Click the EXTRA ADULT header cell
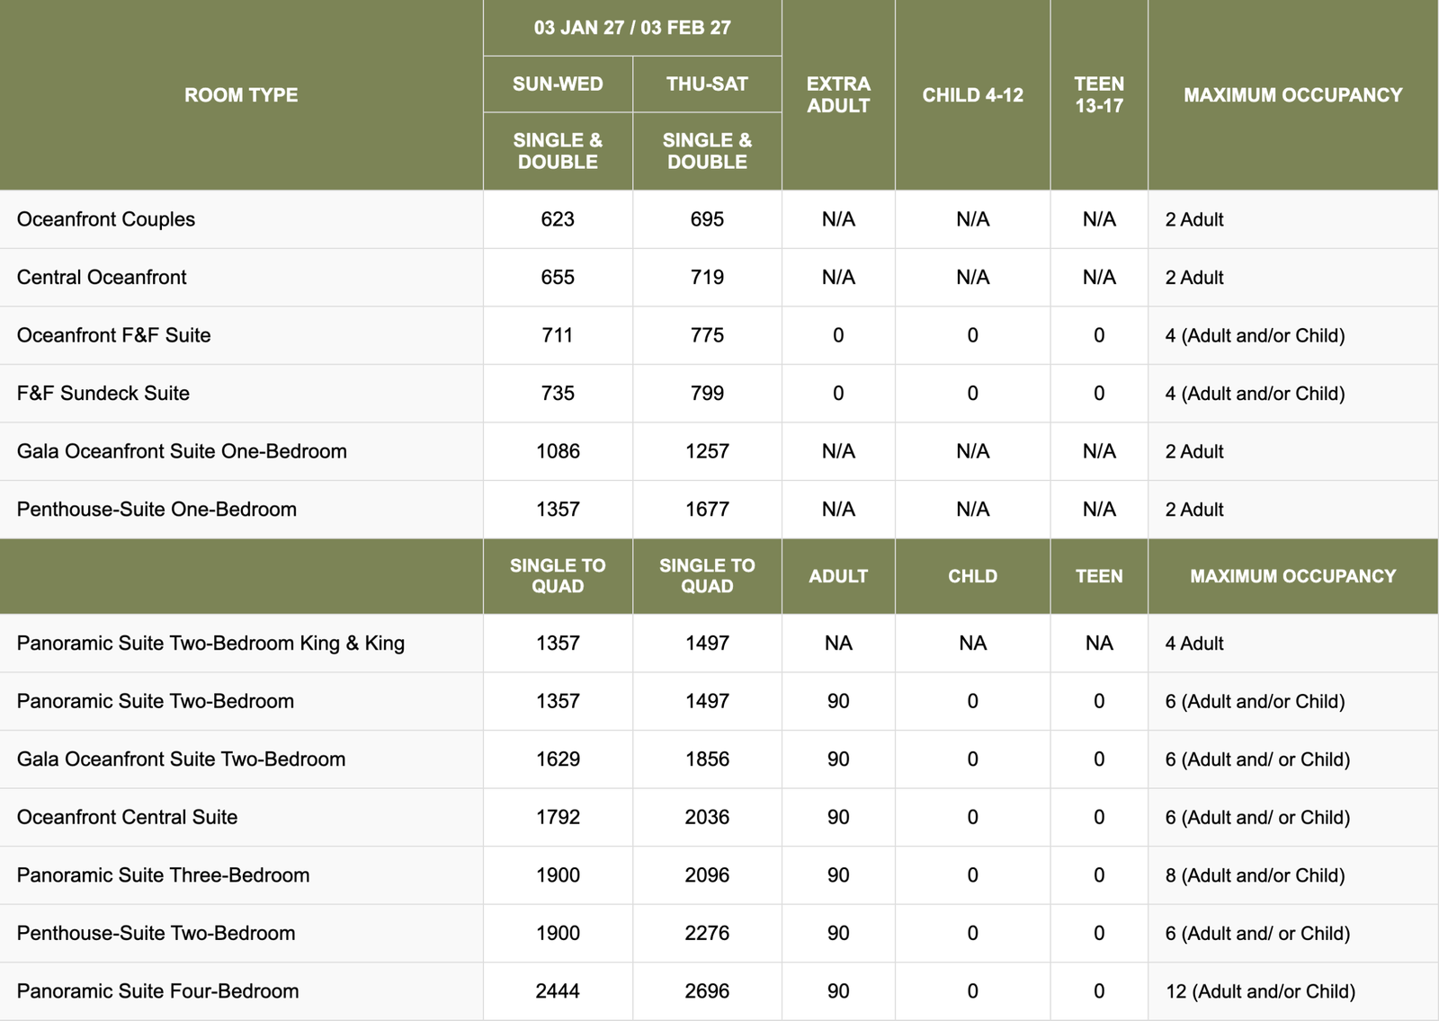The image size is (1439, 1021). coord(838,95)
